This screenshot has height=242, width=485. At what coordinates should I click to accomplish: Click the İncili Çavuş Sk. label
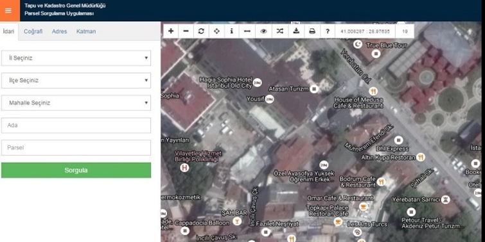[217, 238]
